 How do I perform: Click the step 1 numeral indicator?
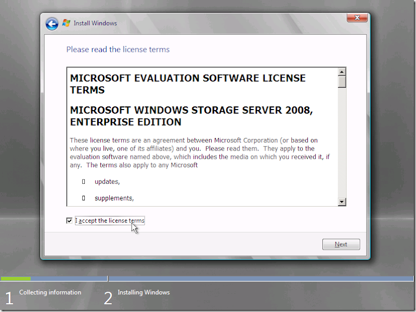9,298
